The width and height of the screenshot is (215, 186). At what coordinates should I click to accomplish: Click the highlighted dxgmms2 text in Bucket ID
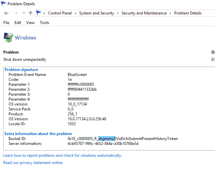107,139
